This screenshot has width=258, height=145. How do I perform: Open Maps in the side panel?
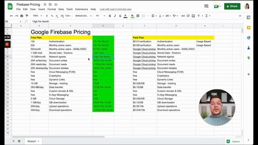point(248,58)
